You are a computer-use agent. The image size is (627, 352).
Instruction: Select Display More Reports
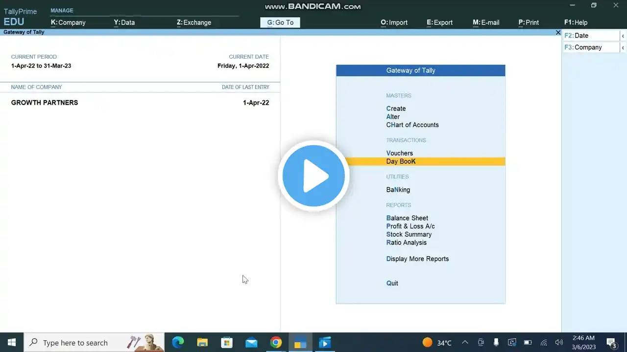pos(417,259)
